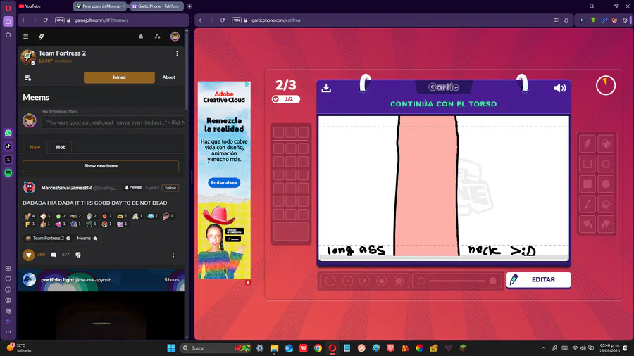This screenshot has width=634, height=356.
Task: Mute Gartic Phone sound speaker
Action: (x=559, y=87)
